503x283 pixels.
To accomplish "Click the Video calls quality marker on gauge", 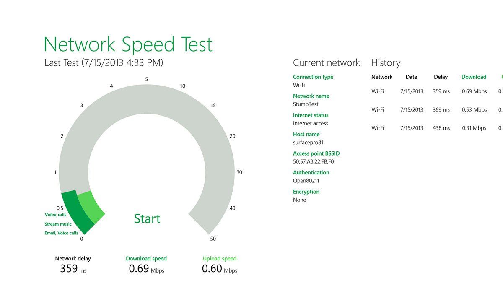I will coord(56,214).
